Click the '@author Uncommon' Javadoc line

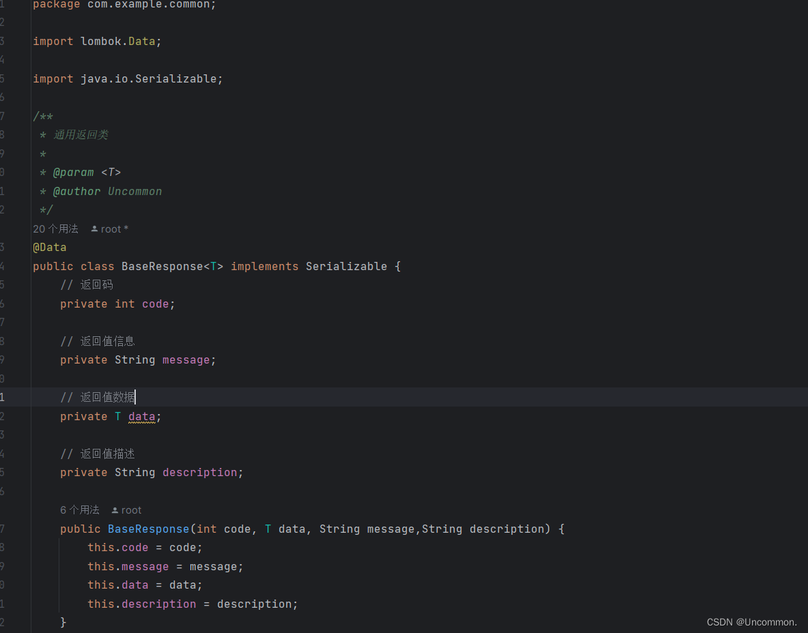coord(107,191)
